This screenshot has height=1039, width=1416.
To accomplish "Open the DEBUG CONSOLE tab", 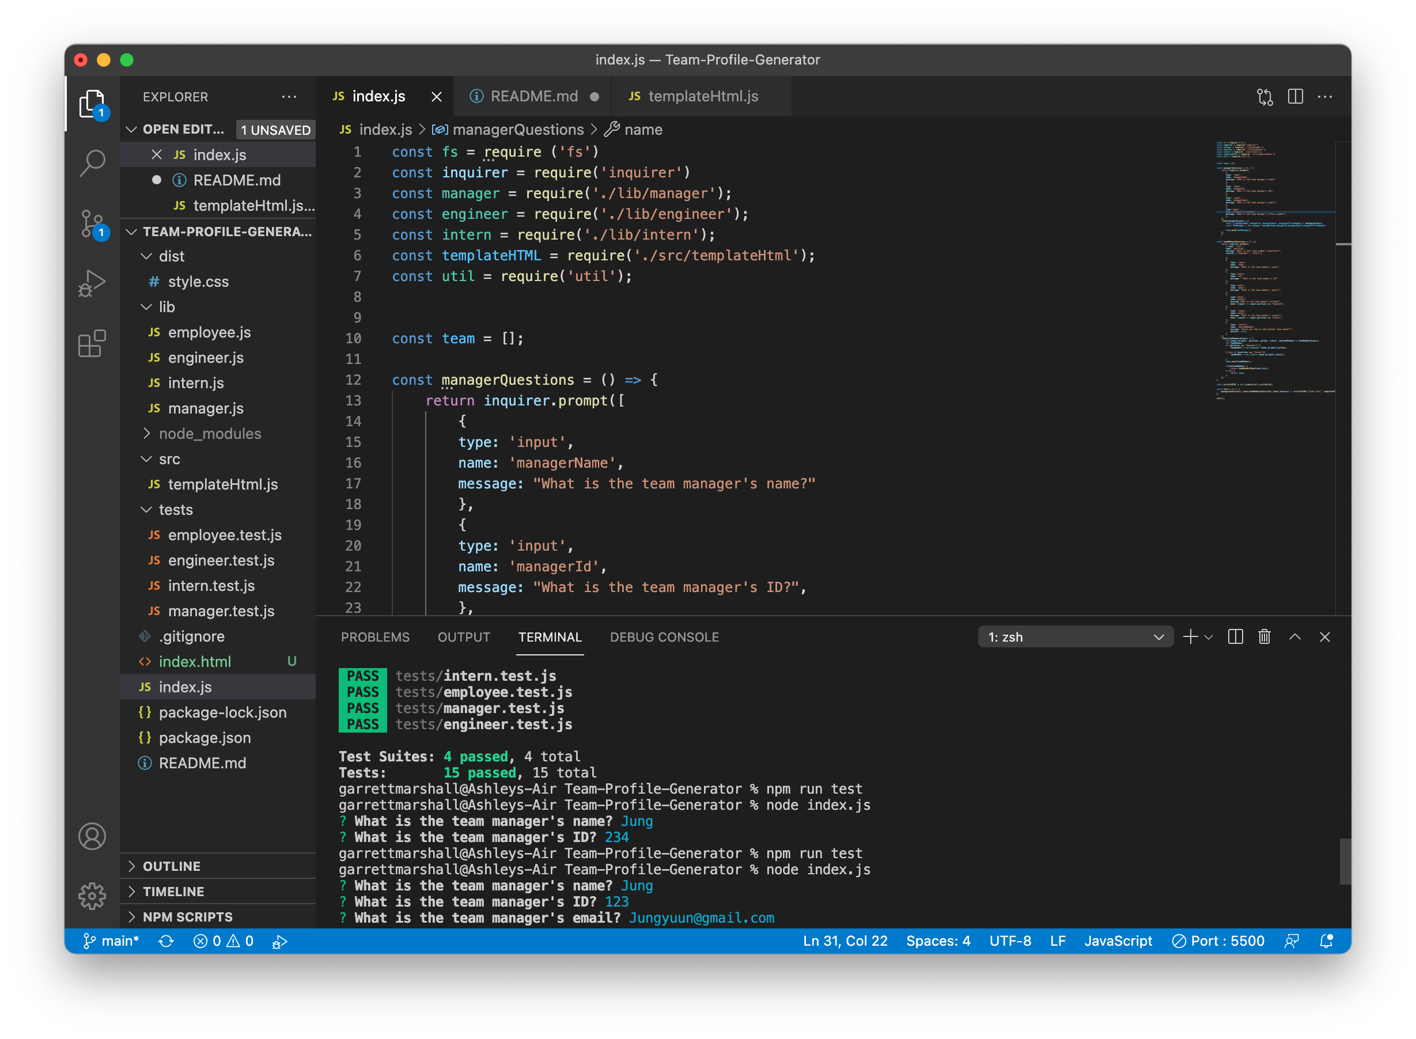I will (x=664, y=636).
